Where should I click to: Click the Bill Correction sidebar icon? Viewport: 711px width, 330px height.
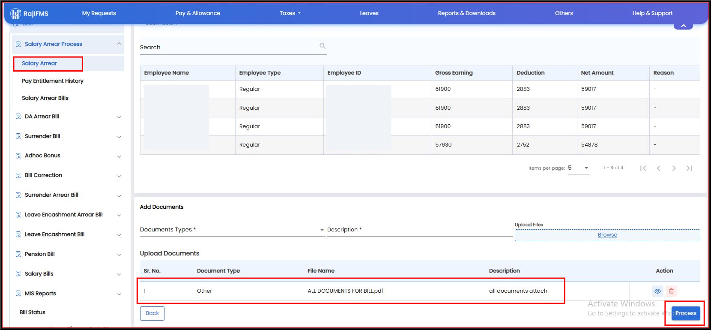click(x=18, y=175)
